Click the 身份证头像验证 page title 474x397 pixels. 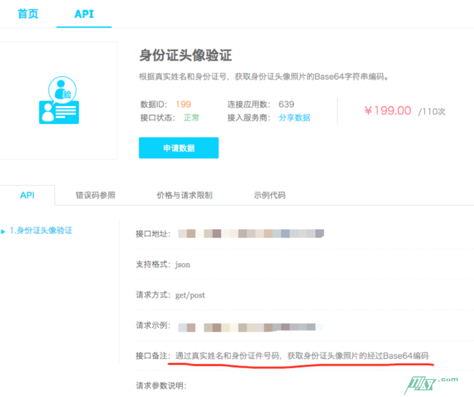tap(185, 56)
